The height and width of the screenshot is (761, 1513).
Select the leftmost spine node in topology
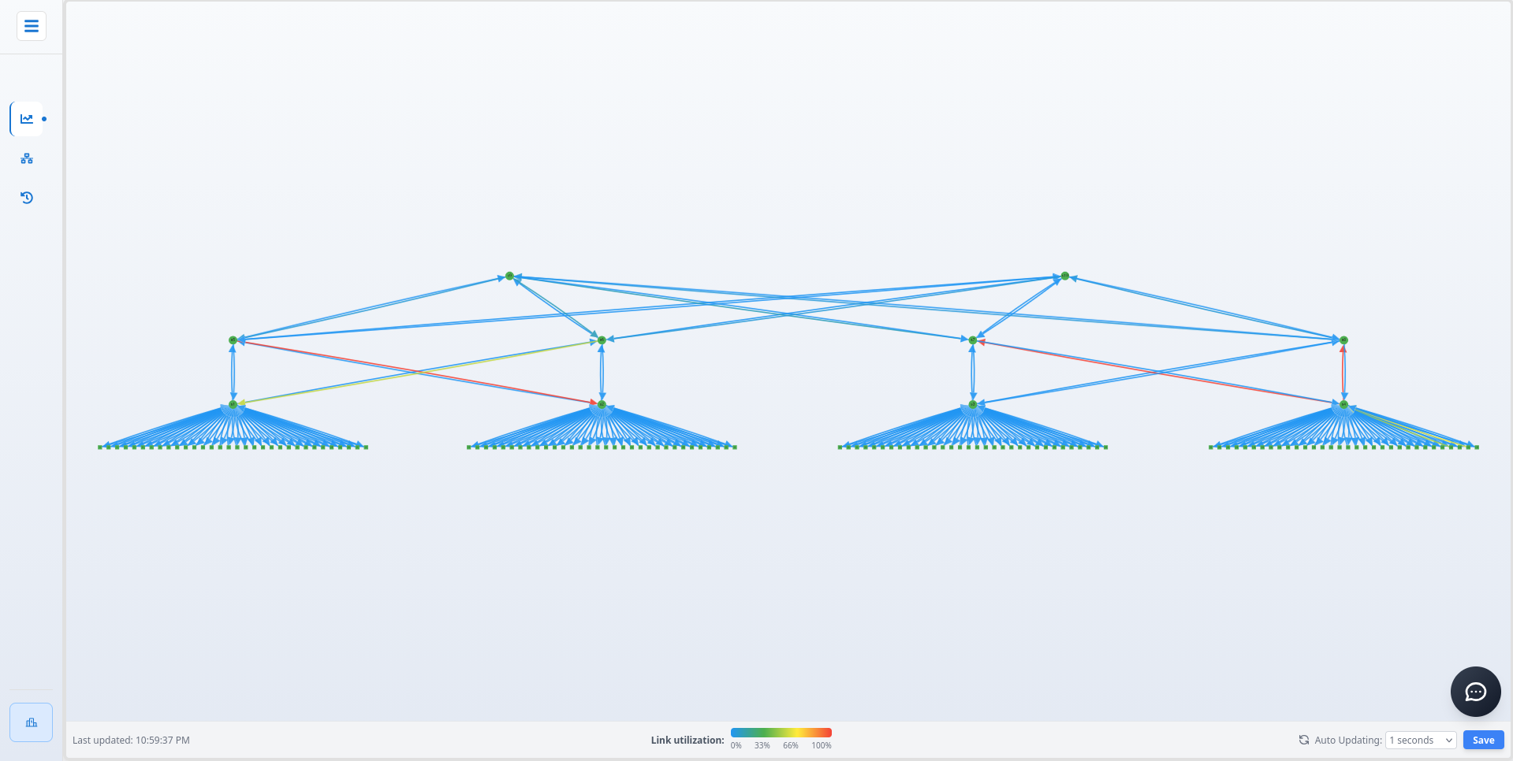[233, 340]
